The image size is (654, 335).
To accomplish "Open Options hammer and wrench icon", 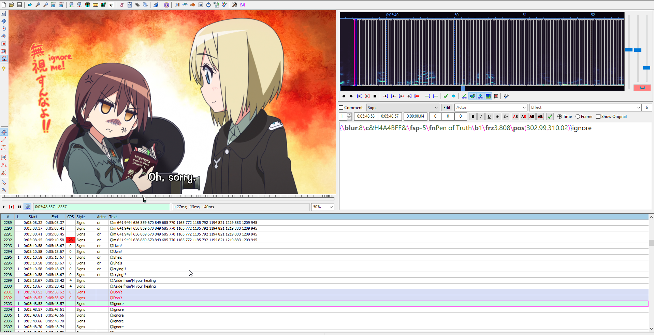I will (235, 5).
